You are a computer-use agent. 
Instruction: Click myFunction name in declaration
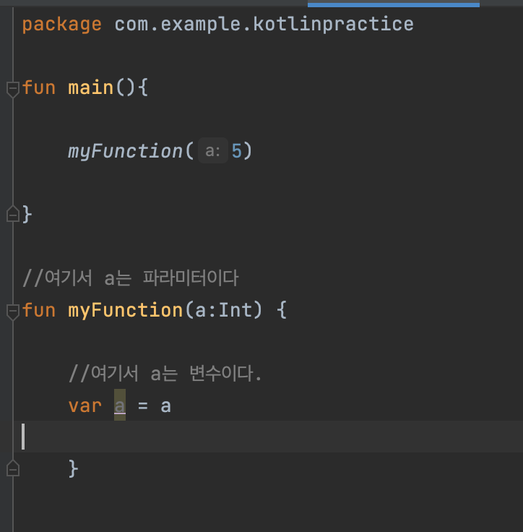click(x=126, y=310)
